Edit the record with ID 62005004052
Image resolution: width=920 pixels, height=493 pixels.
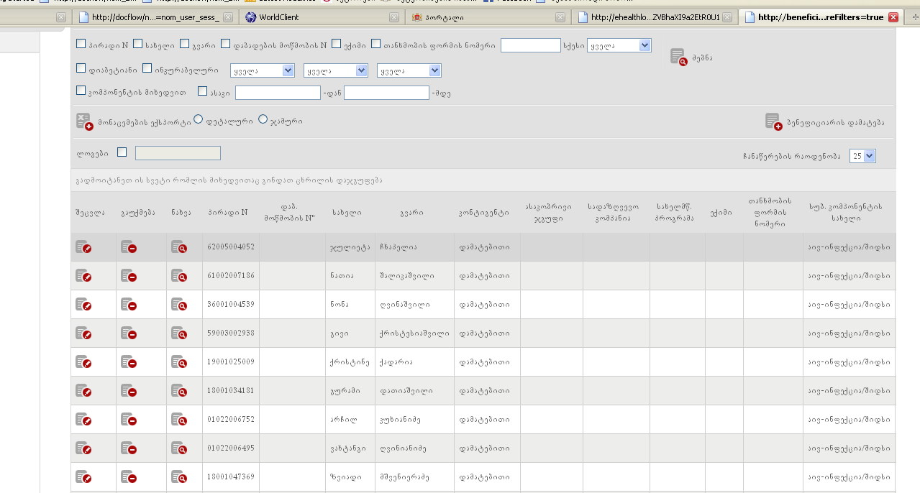click(83, 247)
